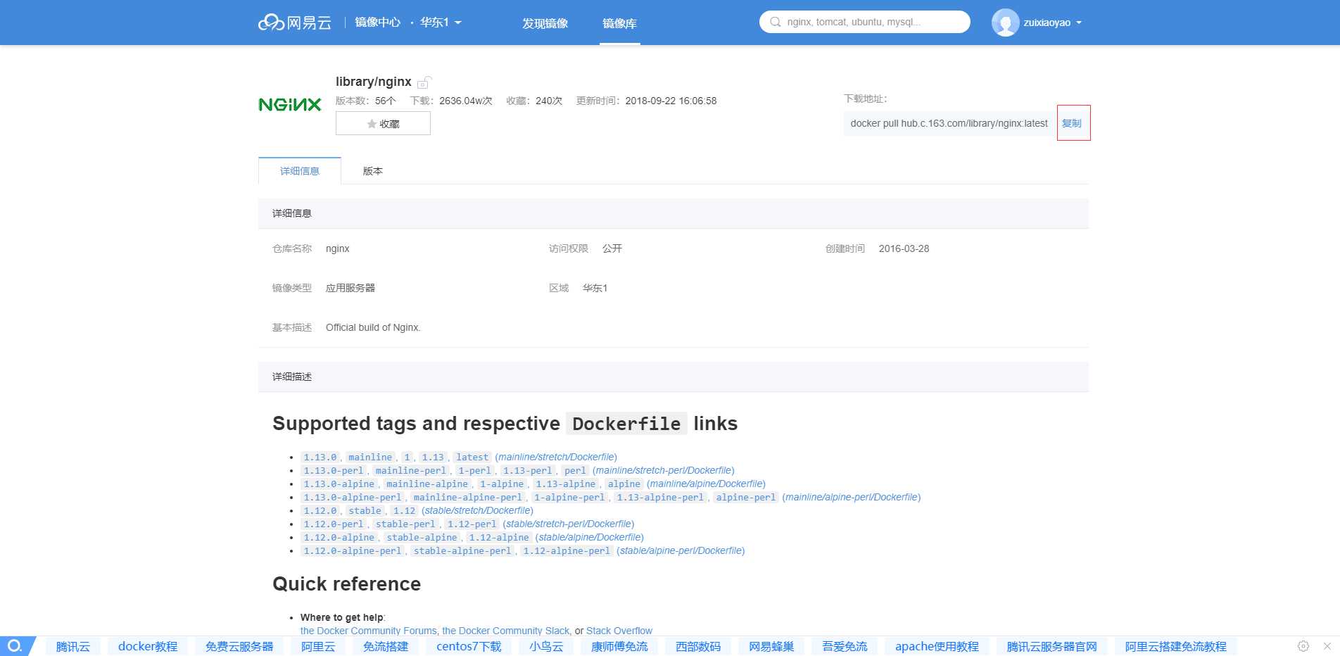Click the search icon in bottom bar
The image size is (1340, 656).
(15, 645)
